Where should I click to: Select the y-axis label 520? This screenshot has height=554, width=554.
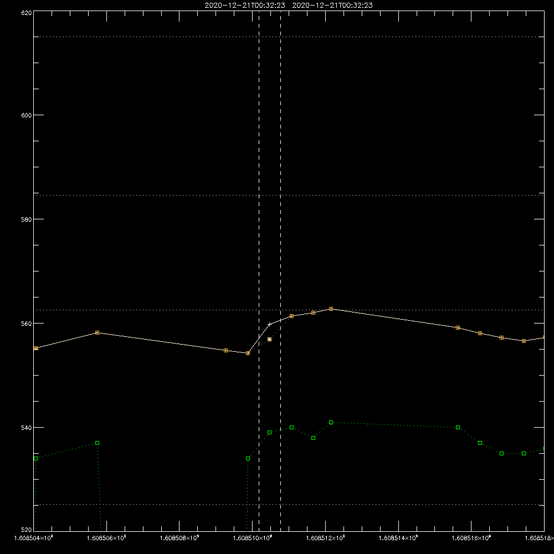pos(27,530)
